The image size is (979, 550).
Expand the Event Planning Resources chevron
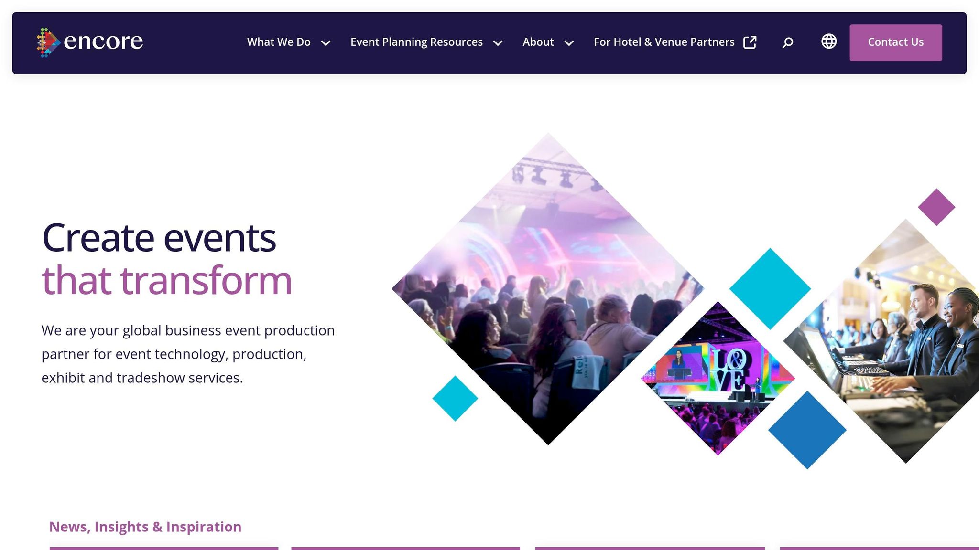pos(498,43)
